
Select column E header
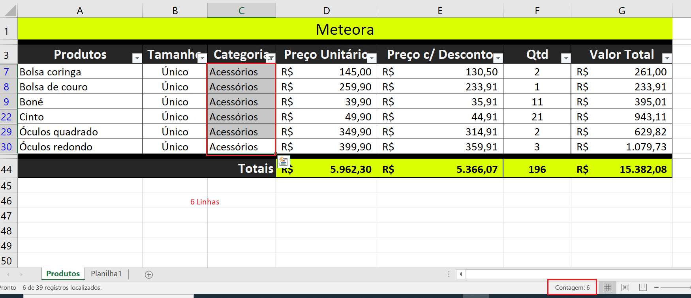point(440,11)
